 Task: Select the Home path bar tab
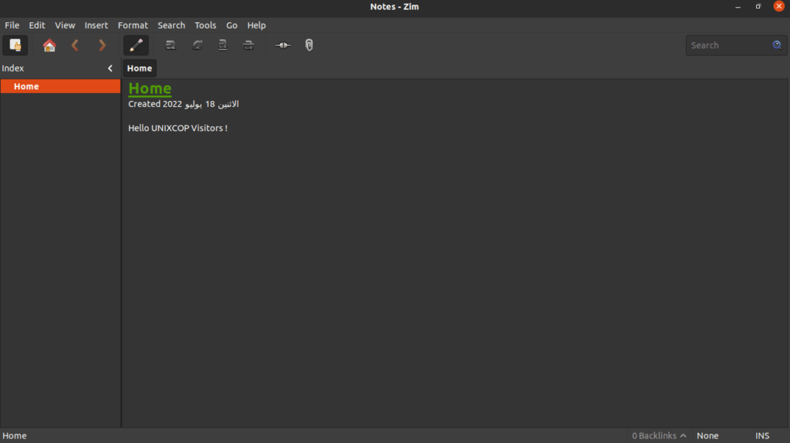140,69
